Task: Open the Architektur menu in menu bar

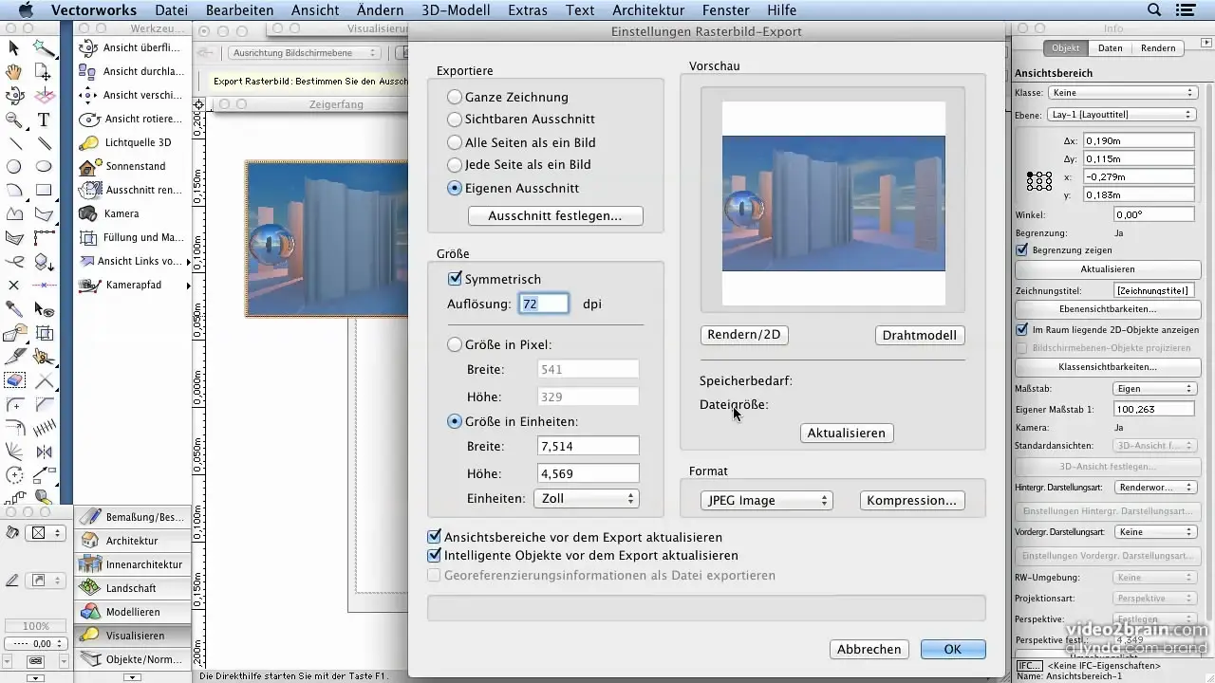Action: tap(648, 10)
